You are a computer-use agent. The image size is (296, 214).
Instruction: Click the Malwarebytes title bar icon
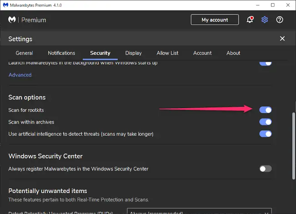tap(5, 5)
